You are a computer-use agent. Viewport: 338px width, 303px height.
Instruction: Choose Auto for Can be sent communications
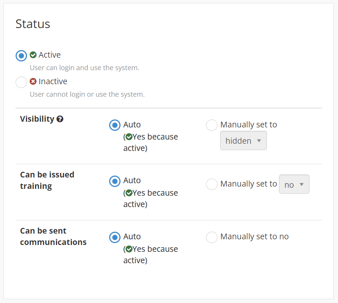[114, 237]
